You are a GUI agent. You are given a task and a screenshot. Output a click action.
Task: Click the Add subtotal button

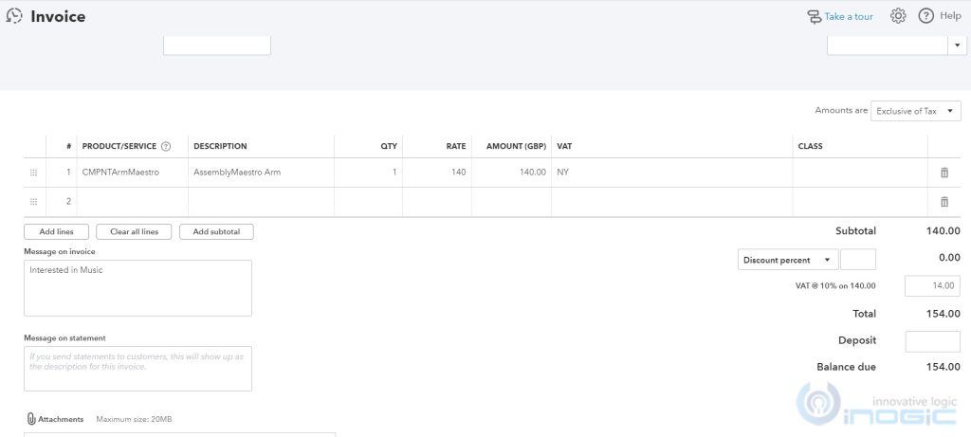tap(216, 231)
